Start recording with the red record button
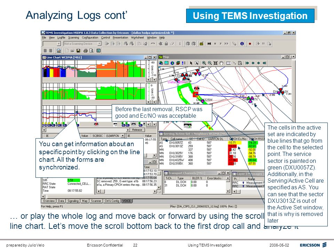334x250 pixels. click(x=250, y=44)
